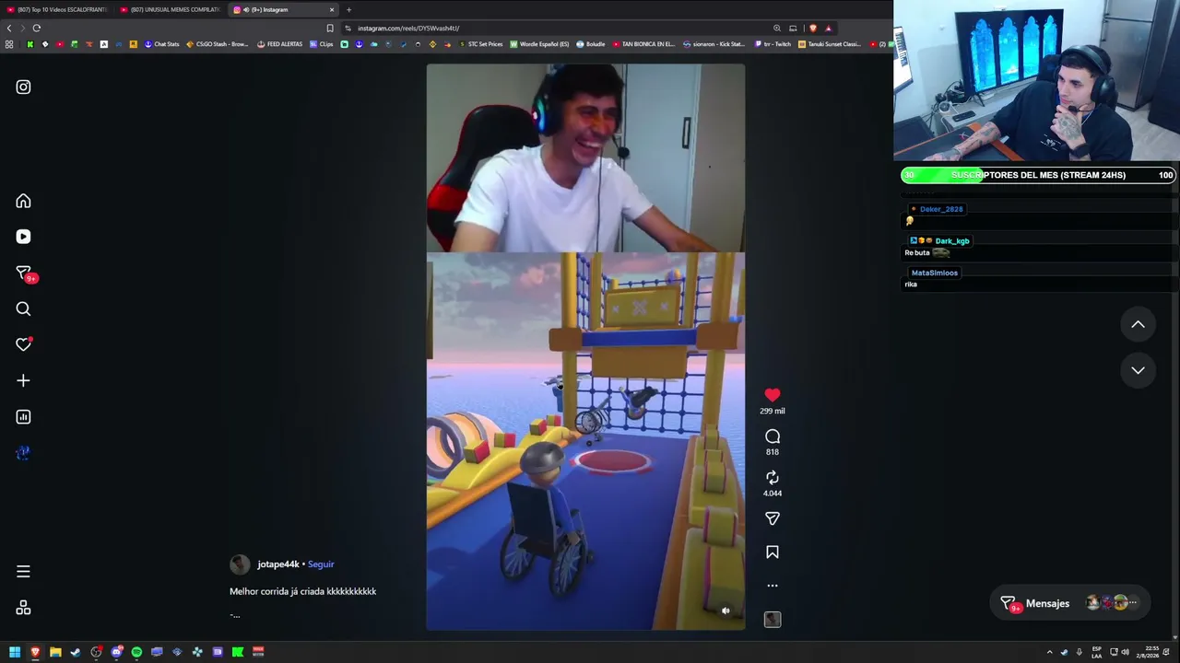Reload the current page
The width and height of the screenshot is (1180, 663).
tap(37, 28)
